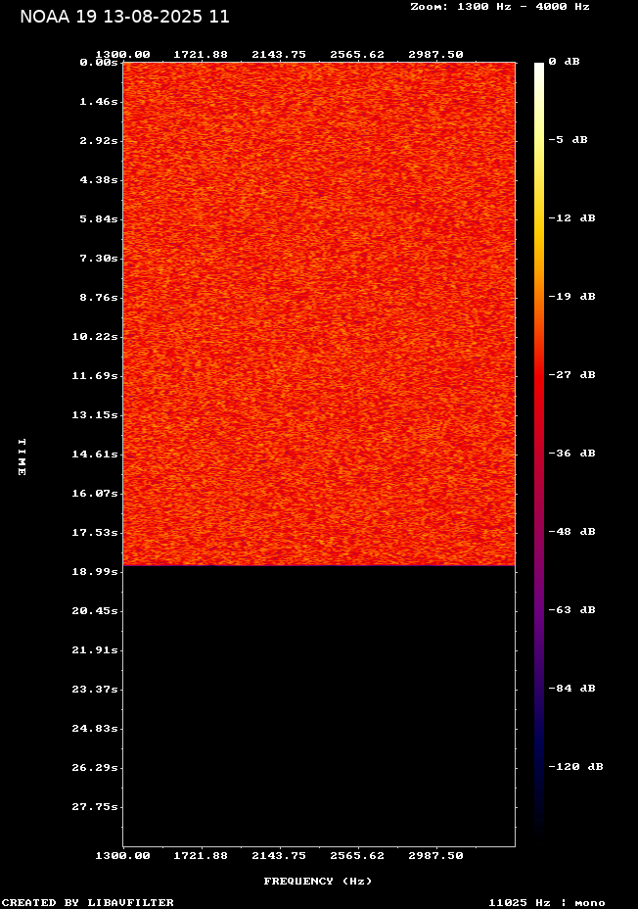Click the 5.84s time label
Screen dimensions: 638x909
pos(99,219)
